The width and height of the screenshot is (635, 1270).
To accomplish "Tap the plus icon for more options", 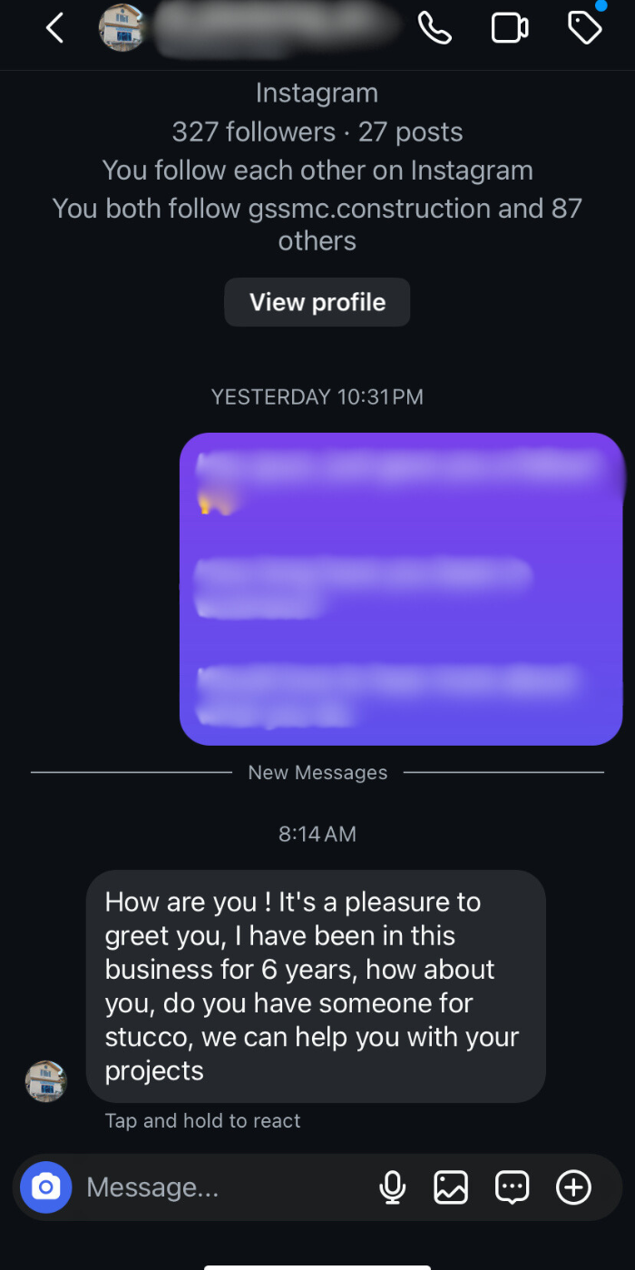I will click(x=573, y=1187).
